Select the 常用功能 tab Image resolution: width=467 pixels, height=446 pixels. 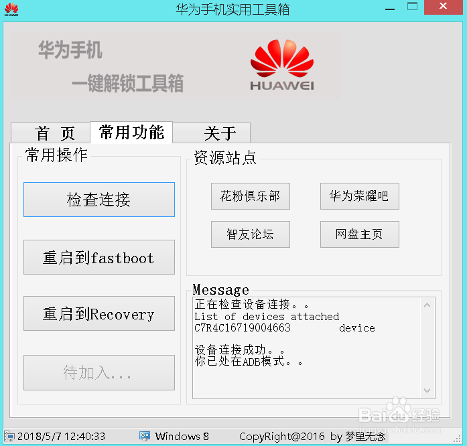point(131,132)
